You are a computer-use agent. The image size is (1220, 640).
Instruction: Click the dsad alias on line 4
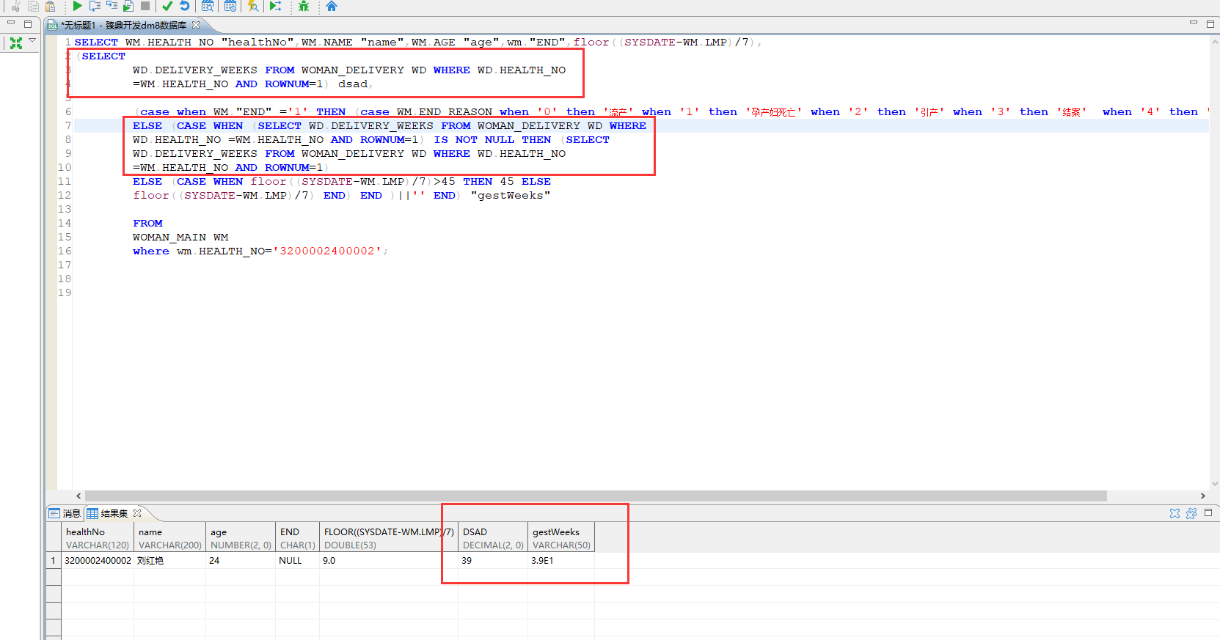point(353,84)
